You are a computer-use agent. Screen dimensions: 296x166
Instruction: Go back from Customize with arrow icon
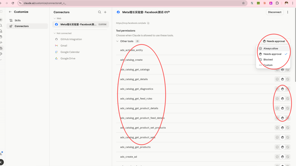pyautogui.click(x=10, y=12)
